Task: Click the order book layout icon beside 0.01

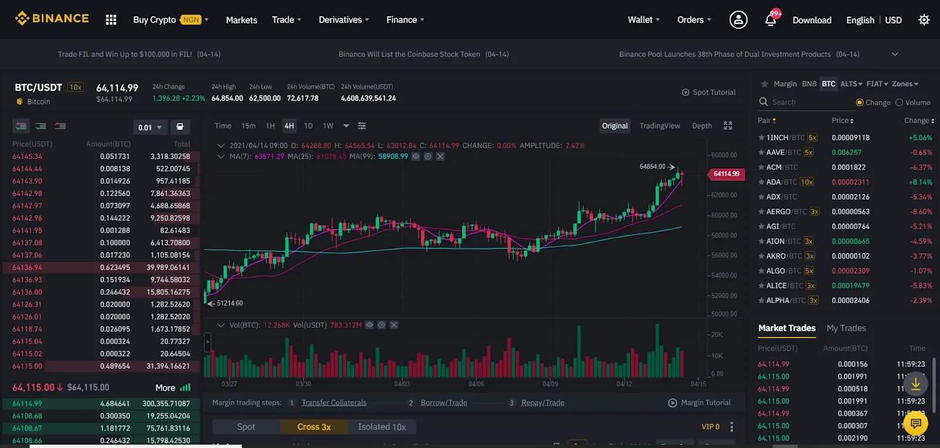Action: [180, 127]
